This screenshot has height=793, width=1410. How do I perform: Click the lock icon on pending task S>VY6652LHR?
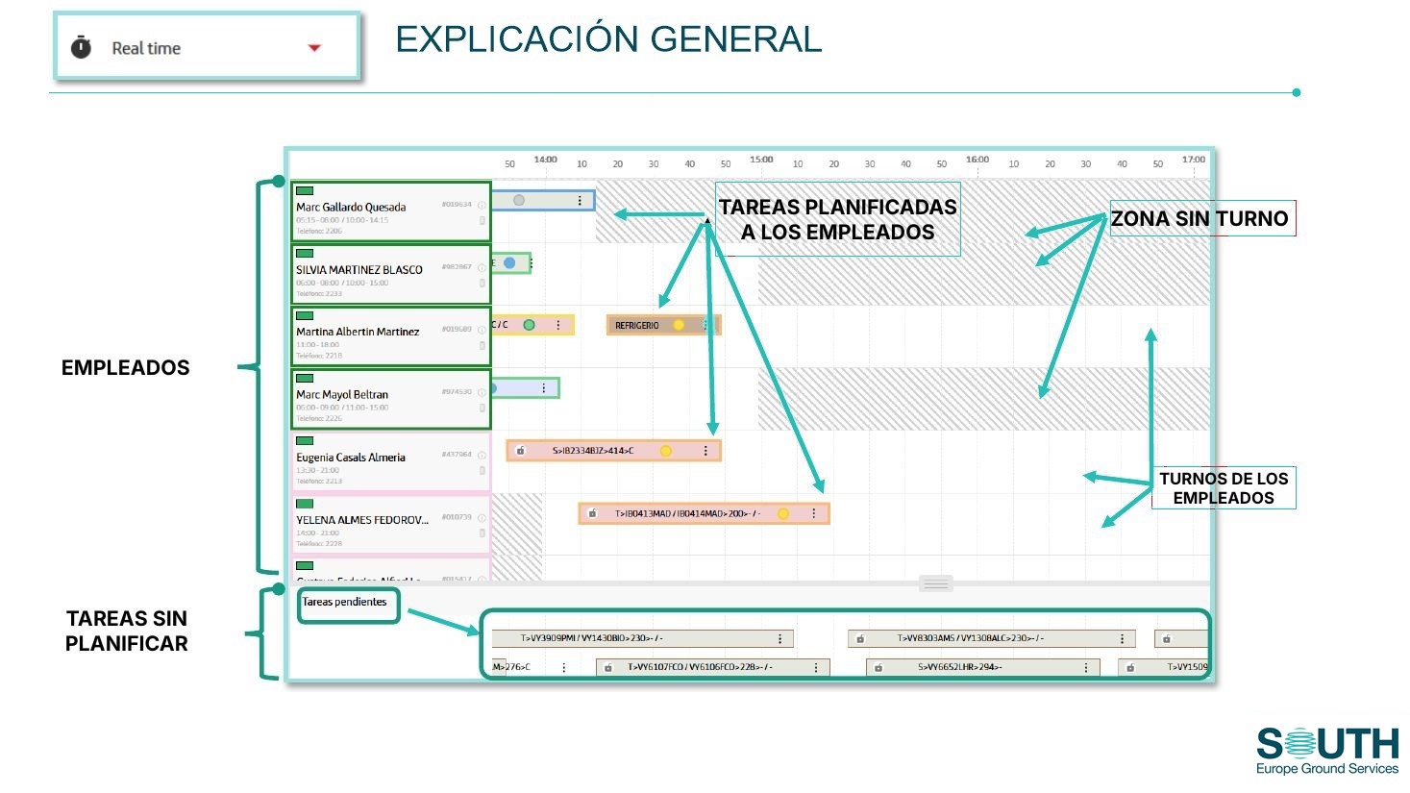pyautogui.click(x=878, y=667)
